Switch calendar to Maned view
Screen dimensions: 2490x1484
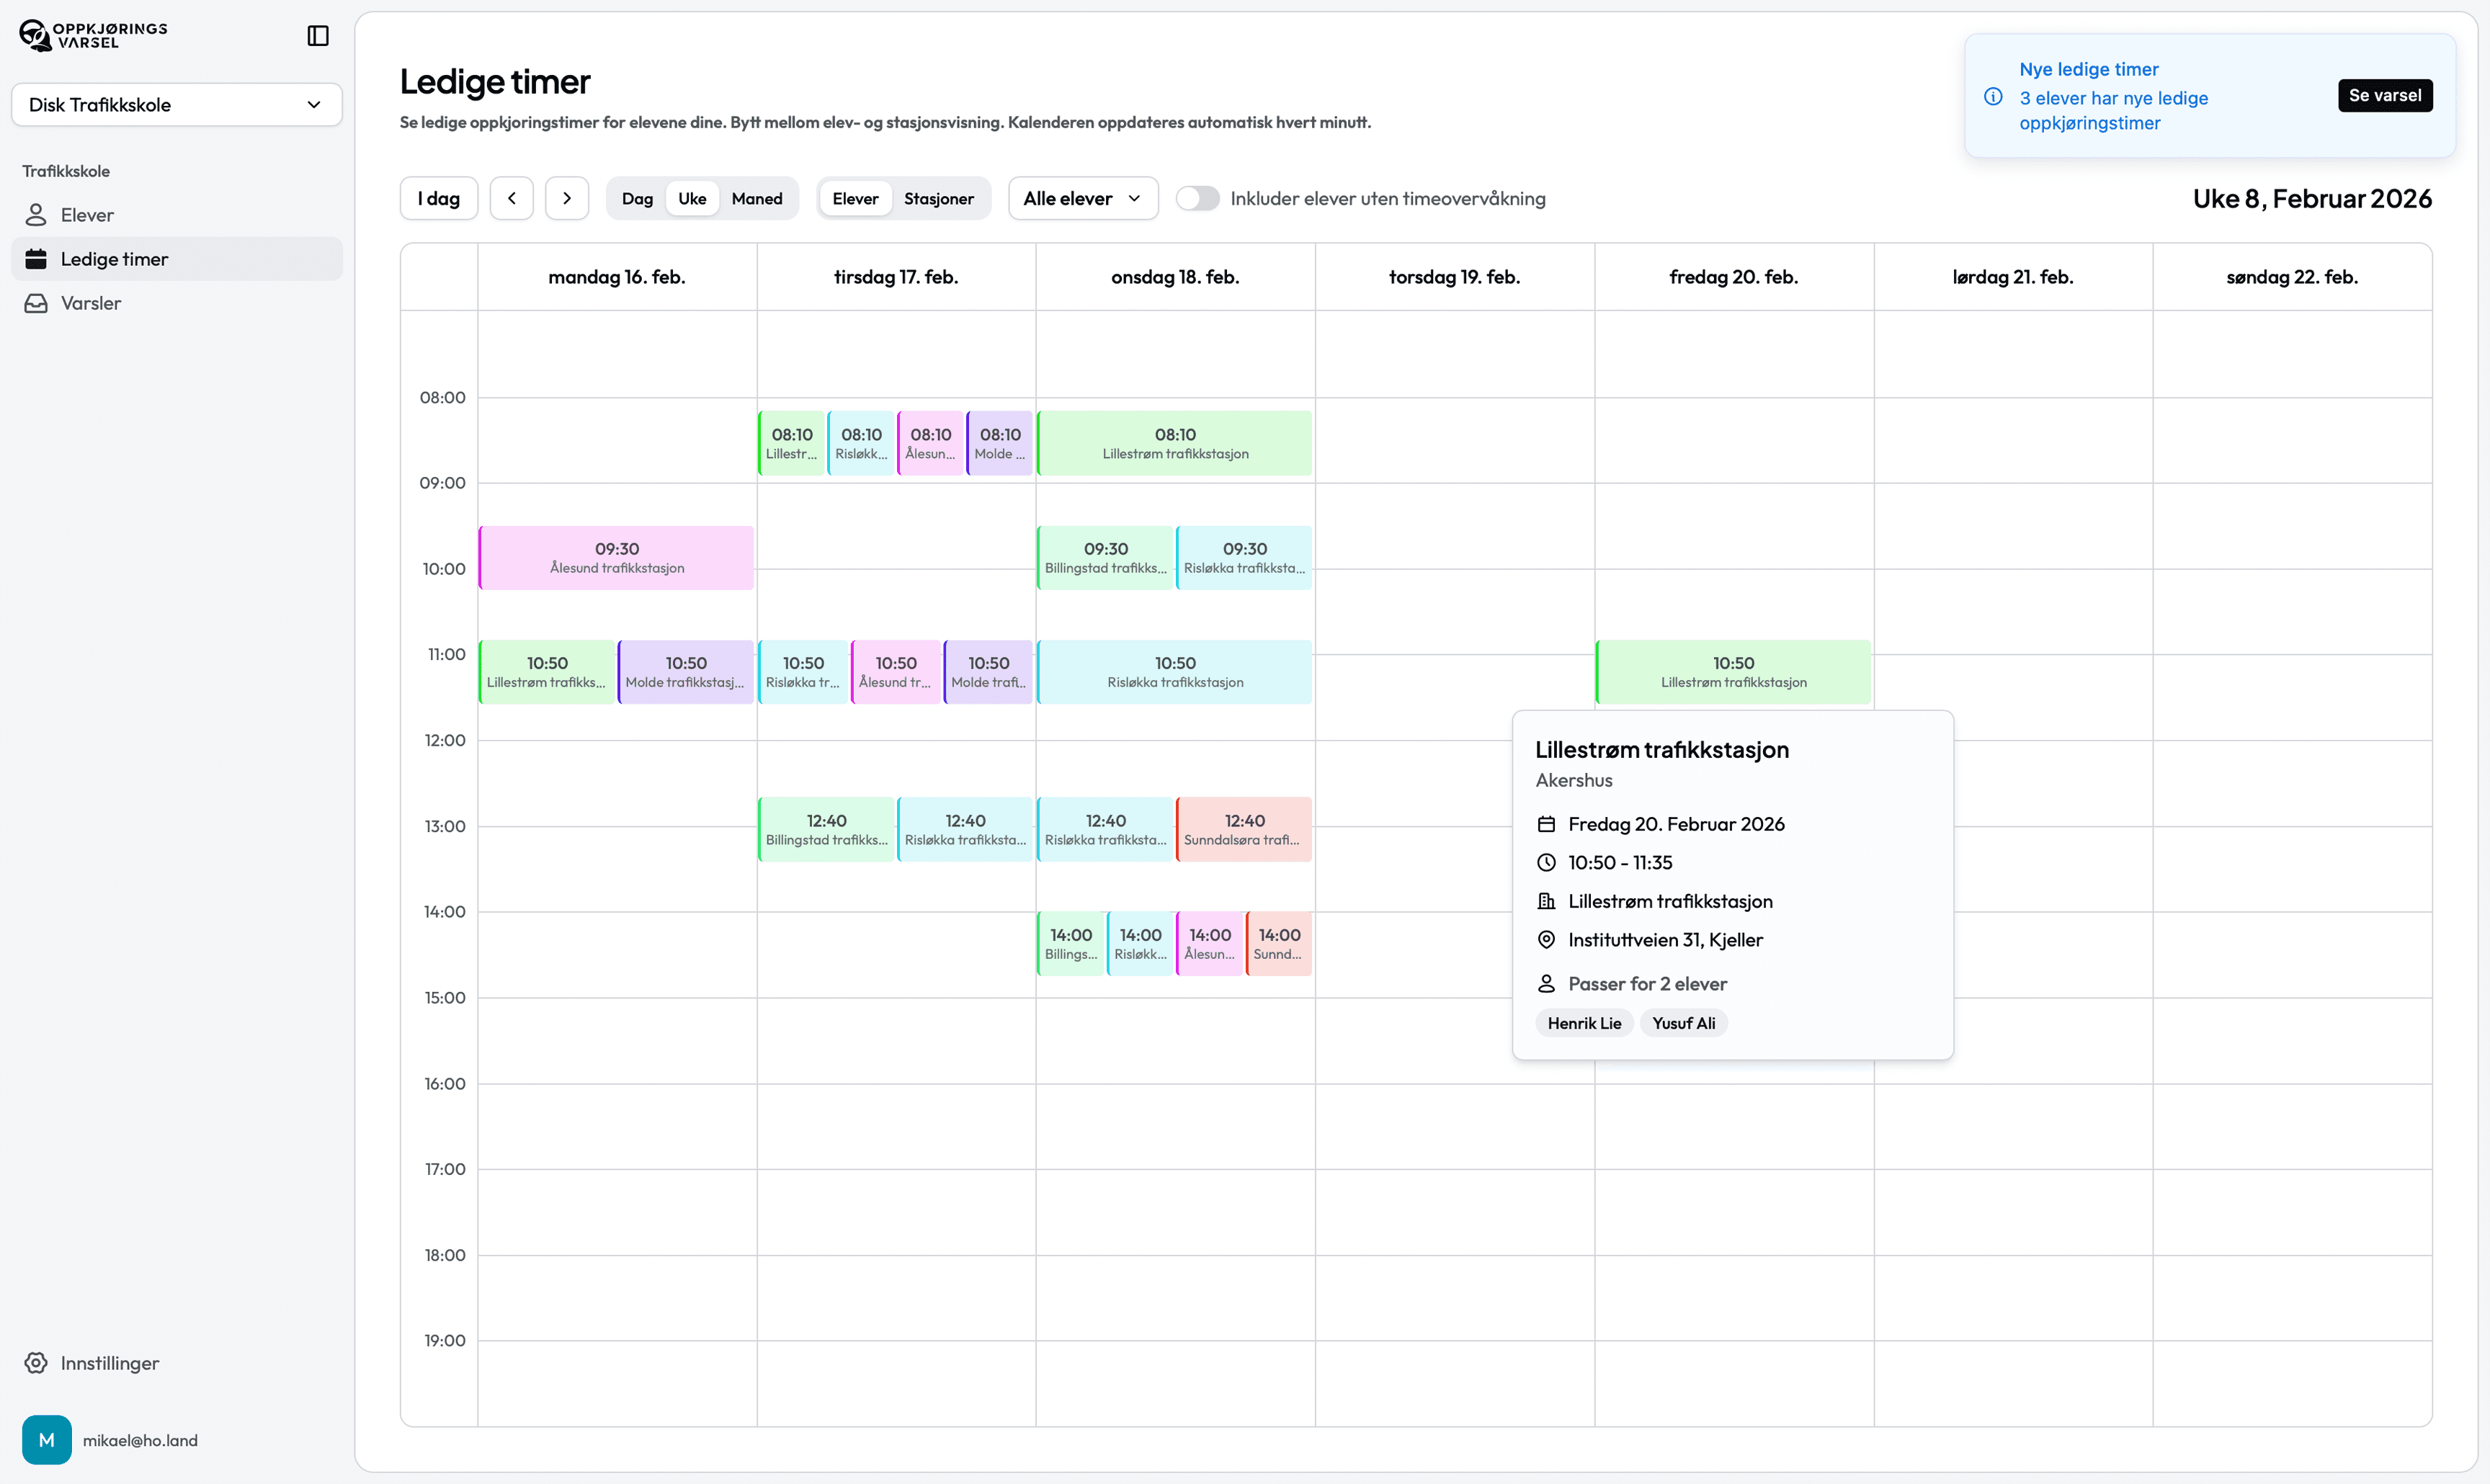click(x=756, y=198)
